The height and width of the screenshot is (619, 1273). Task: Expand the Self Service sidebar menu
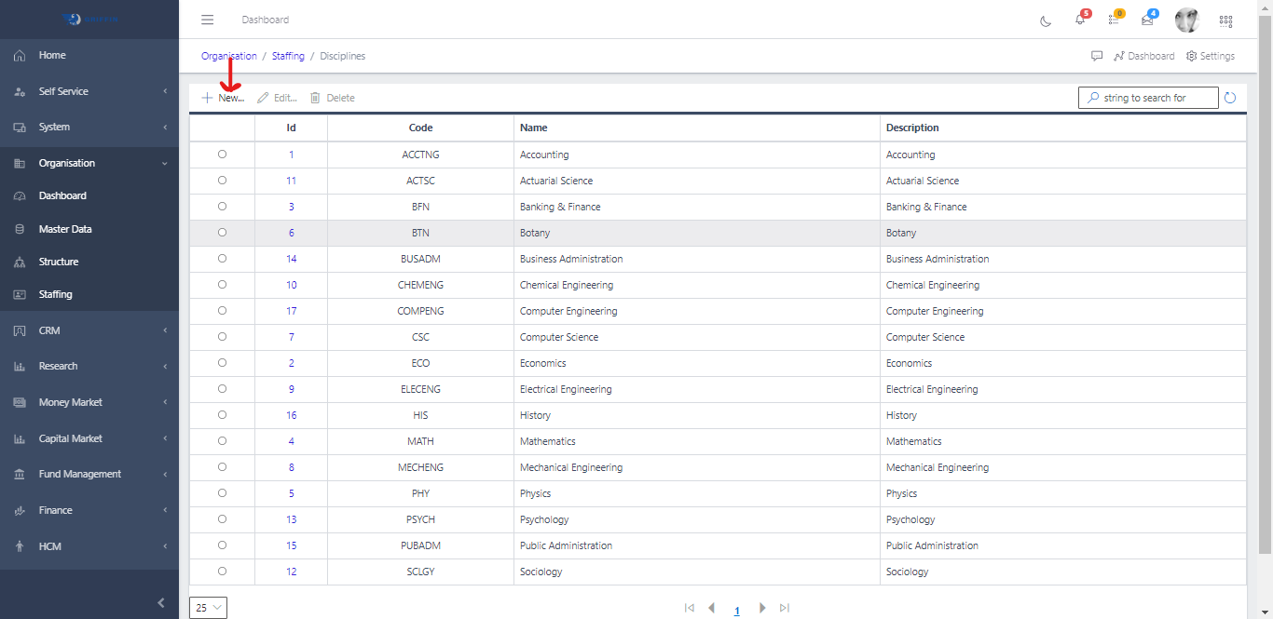tap(89, 91)
